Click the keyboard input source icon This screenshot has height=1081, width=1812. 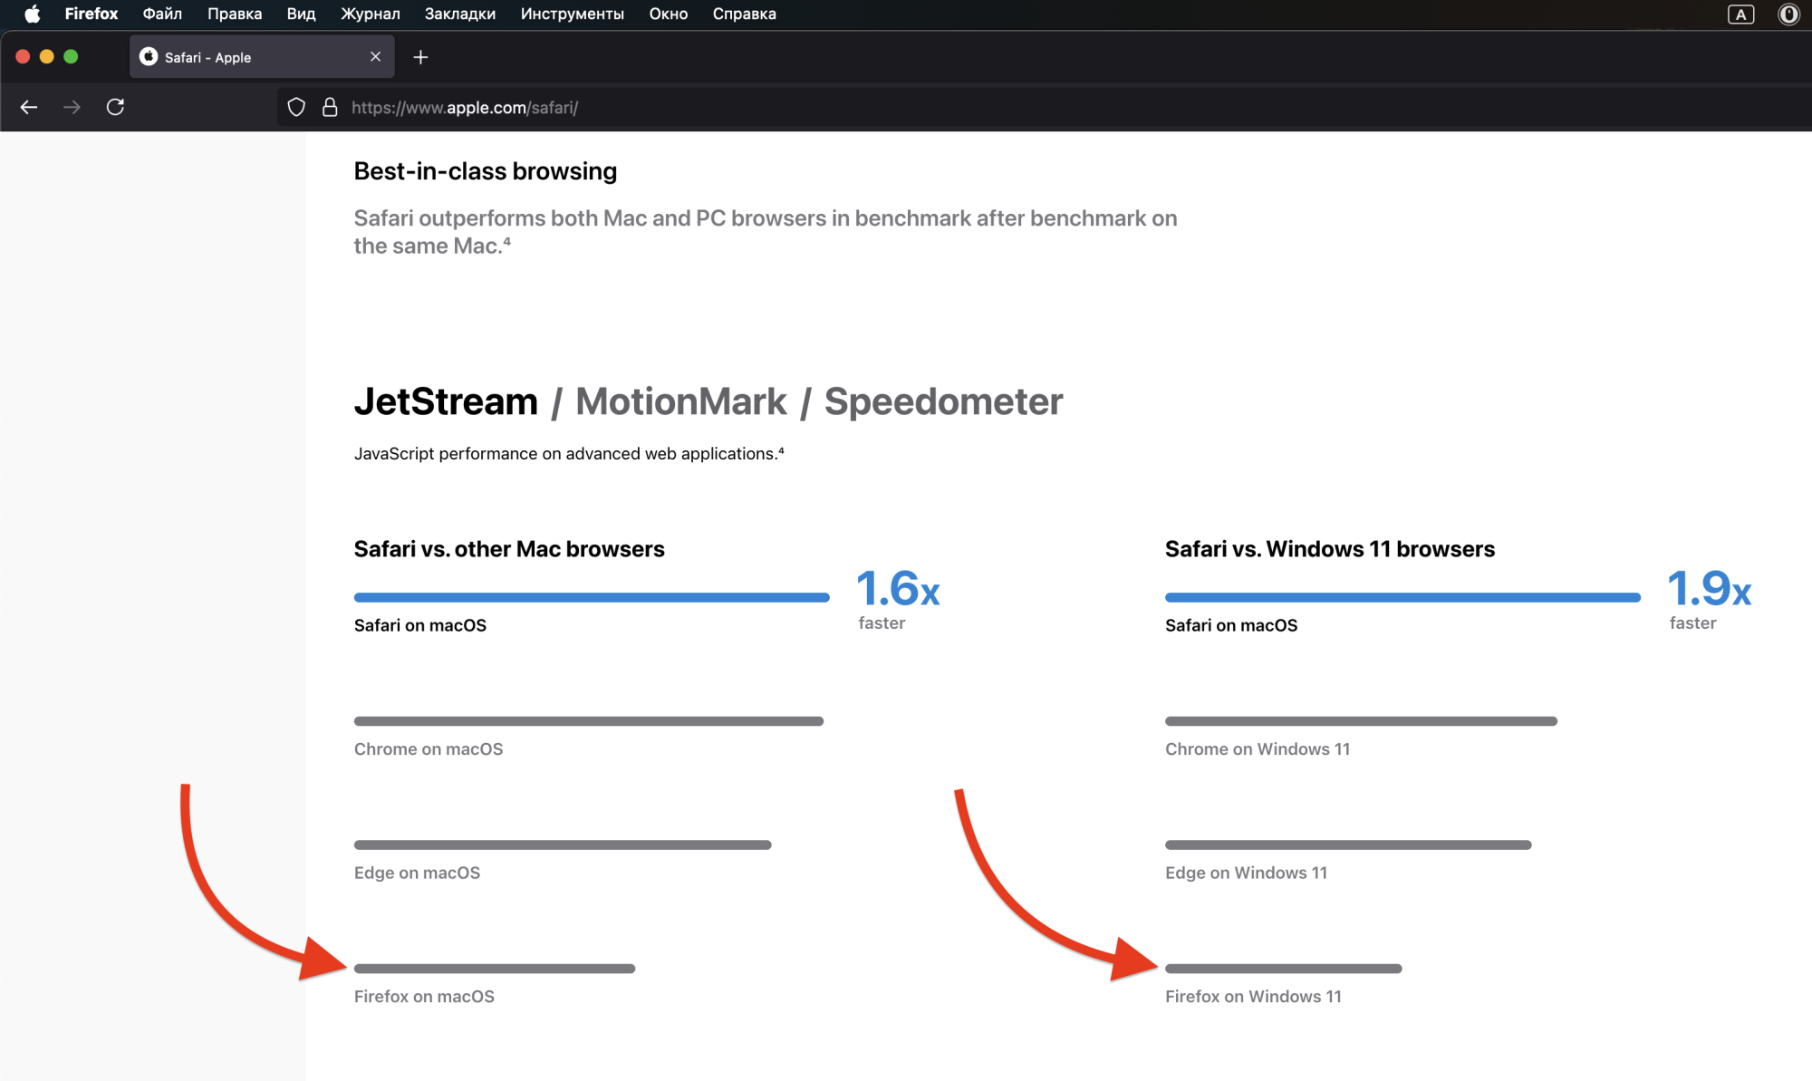pos(1740,14)
